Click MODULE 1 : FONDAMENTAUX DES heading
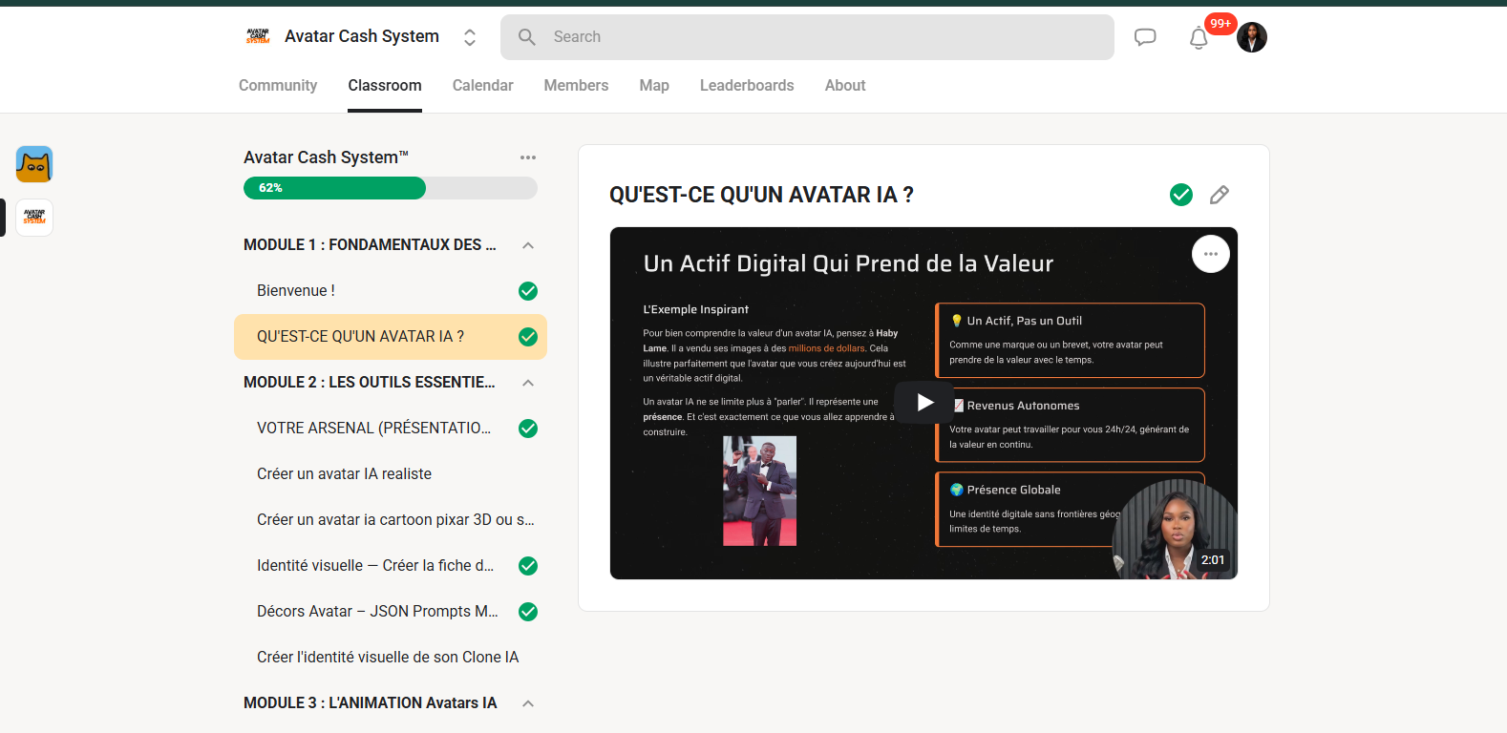Viewport: 1507px width, 733px height. pyautogui.click(x=370, y=245)
